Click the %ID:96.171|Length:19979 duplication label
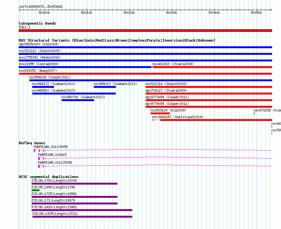The height and width of the screenshot is (229, 281). coord(53,200)
